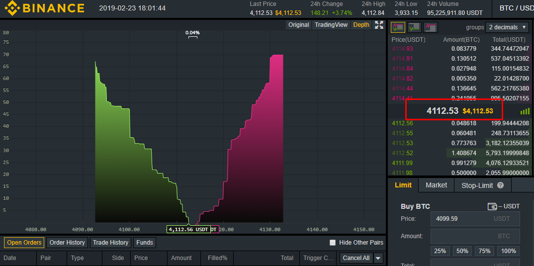Screen dimensions: 534x266
Task: Click the 24h Volume value 95,225,911.80 USDT
Action: pyautogui.click(x=454, y=13)
